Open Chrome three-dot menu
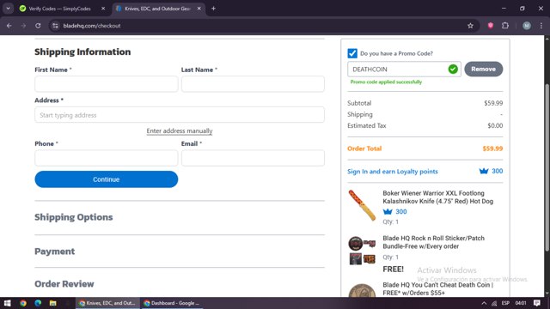550x309 pixels. click(541, 26)
